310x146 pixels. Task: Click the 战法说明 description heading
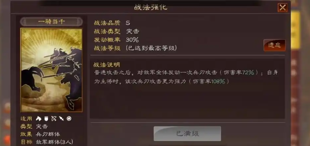pos(107,65)
